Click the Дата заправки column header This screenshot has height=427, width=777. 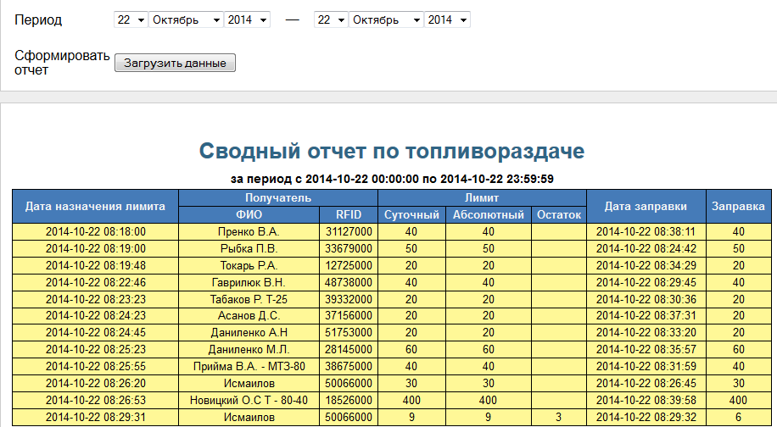pyautogui.click(x=646, y=206)
